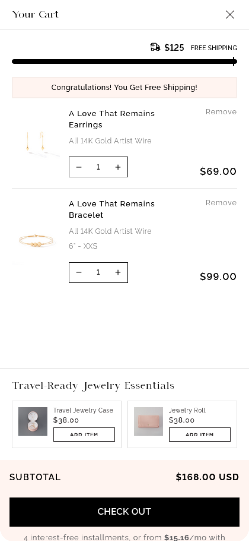
Task: Click the Bracelet quantity number field
Action: point(98,272)
